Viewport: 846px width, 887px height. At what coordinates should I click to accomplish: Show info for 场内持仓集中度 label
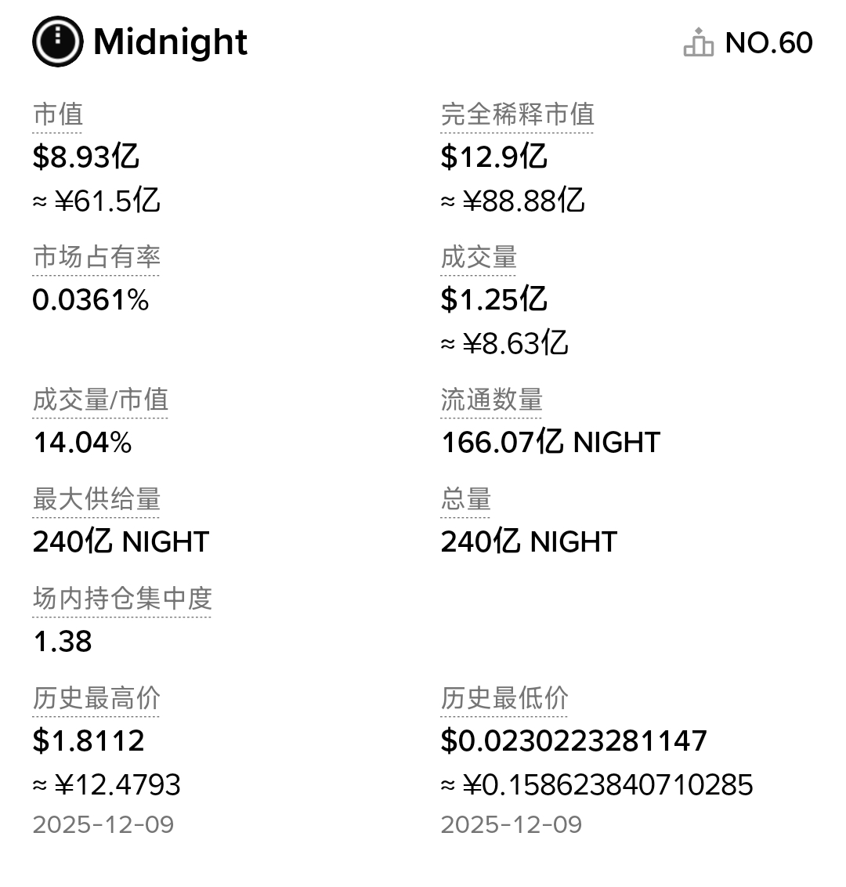coord(122,599)
